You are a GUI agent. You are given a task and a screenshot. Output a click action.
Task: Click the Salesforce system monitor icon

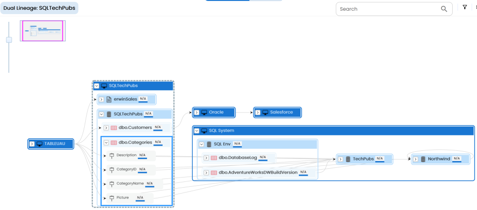265,113
